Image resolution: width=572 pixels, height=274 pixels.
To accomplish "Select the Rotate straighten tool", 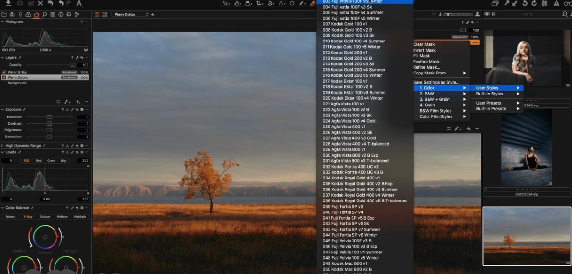I will [x=271, y=3].
